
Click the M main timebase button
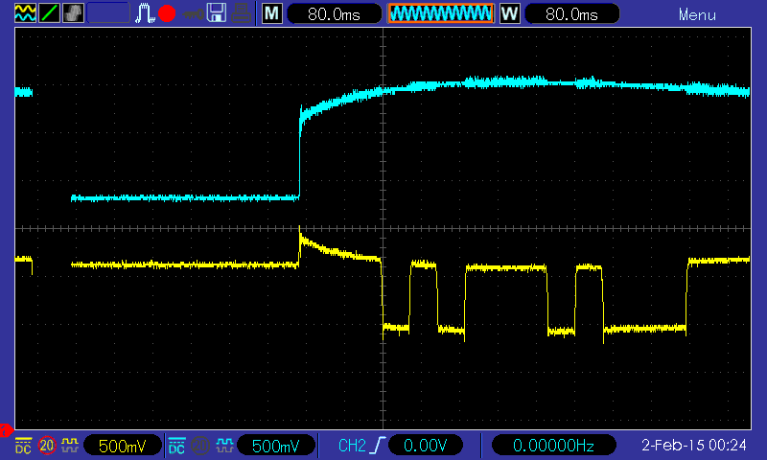pos(272,14)
